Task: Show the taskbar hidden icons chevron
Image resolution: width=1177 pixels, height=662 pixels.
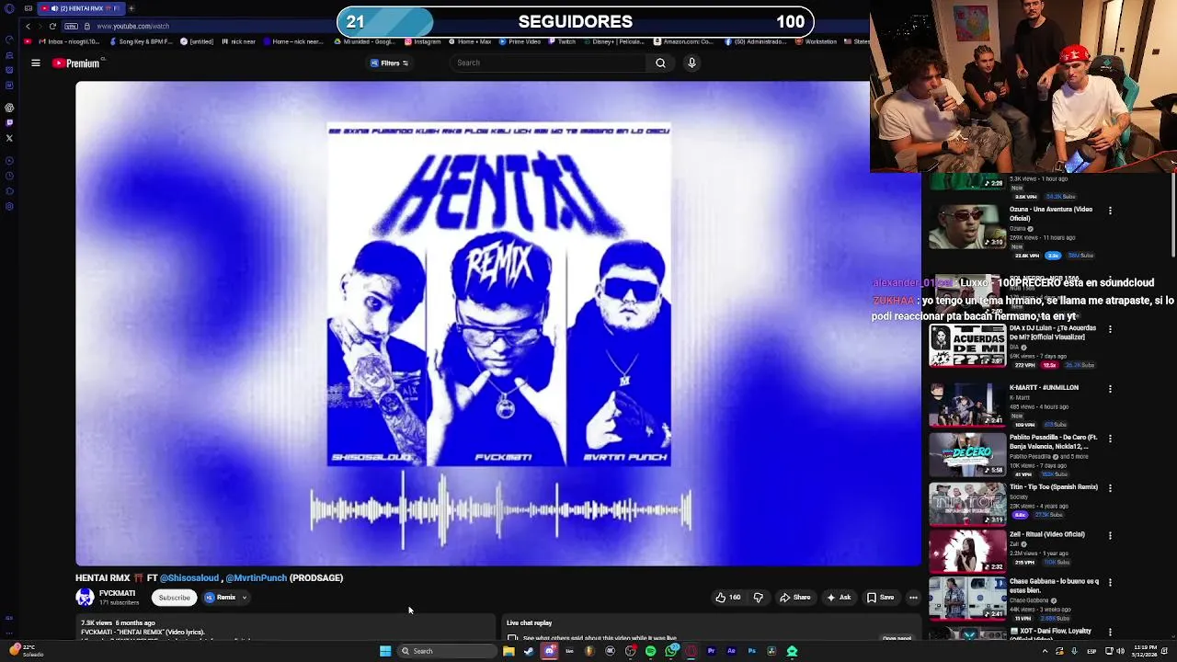Action: [x=1045, y=651]
